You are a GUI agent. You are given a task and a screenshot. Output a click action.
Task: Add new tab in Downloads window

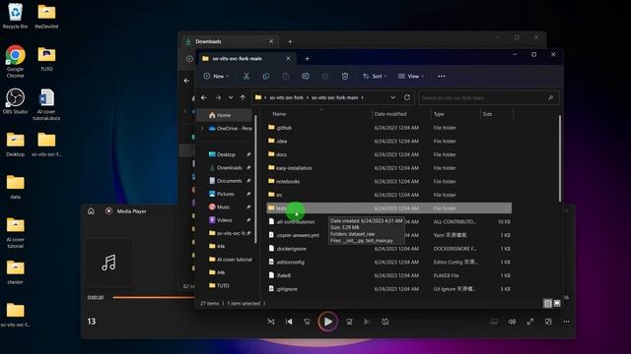pos(290,41)
